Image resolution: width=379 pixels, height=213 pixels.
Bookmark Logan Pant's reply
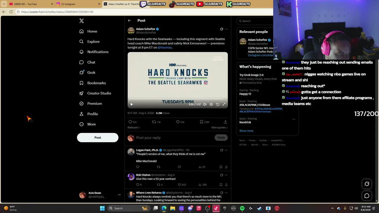click(x=221, y=167)
